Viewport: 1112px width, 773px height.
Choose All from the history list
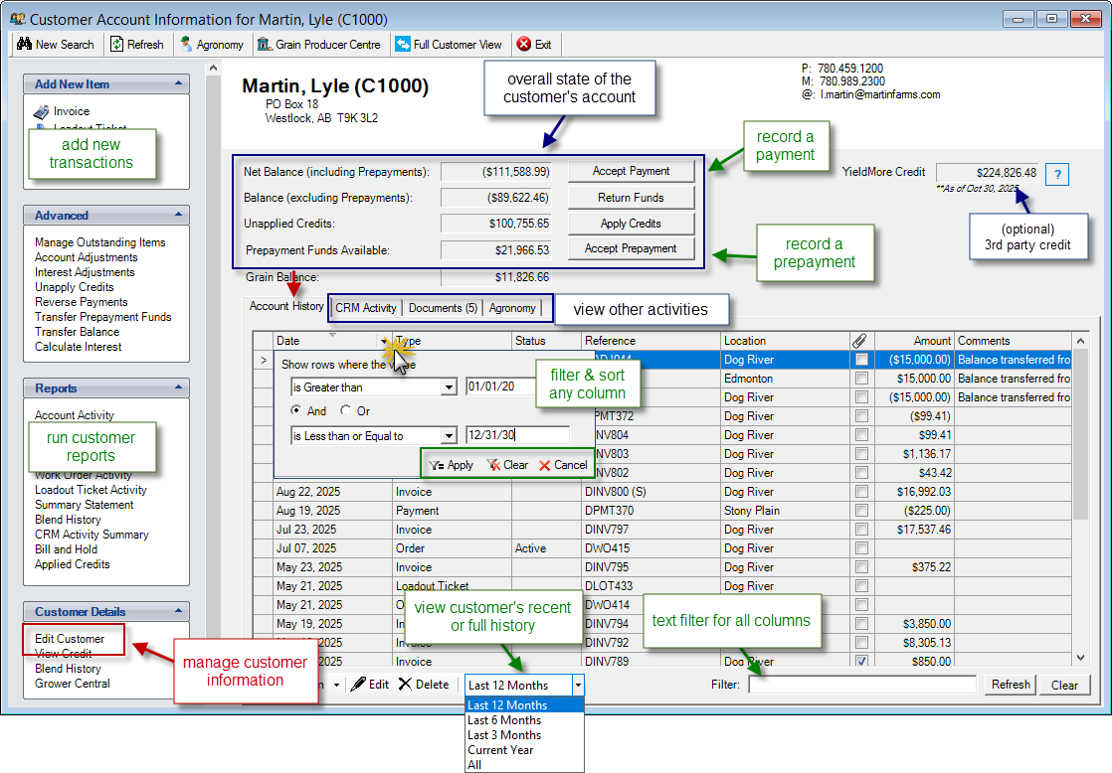coord(524,764)
